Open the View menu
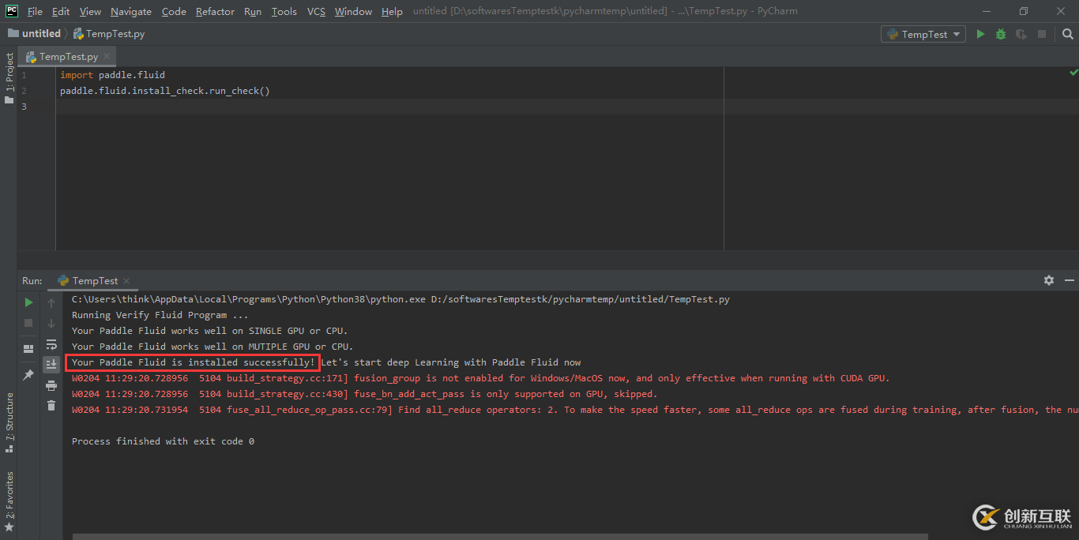This screenshot has height=540, width=1079. coord(90,11)
